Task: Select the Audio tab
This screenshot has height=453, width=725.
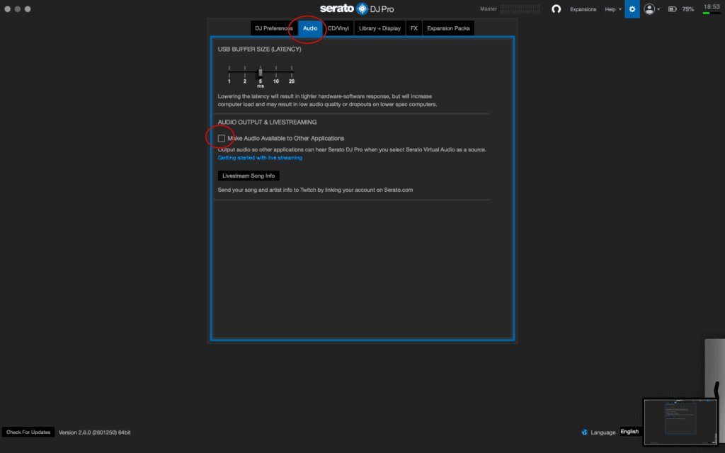Action: pyautogui.click(x=310, y=28)
